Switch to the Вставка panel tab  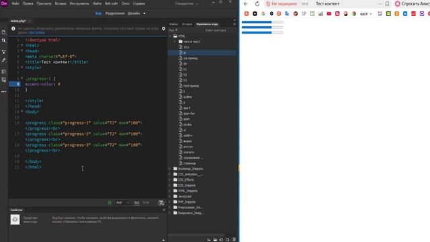pyautogui.click(x=187, y=24)
